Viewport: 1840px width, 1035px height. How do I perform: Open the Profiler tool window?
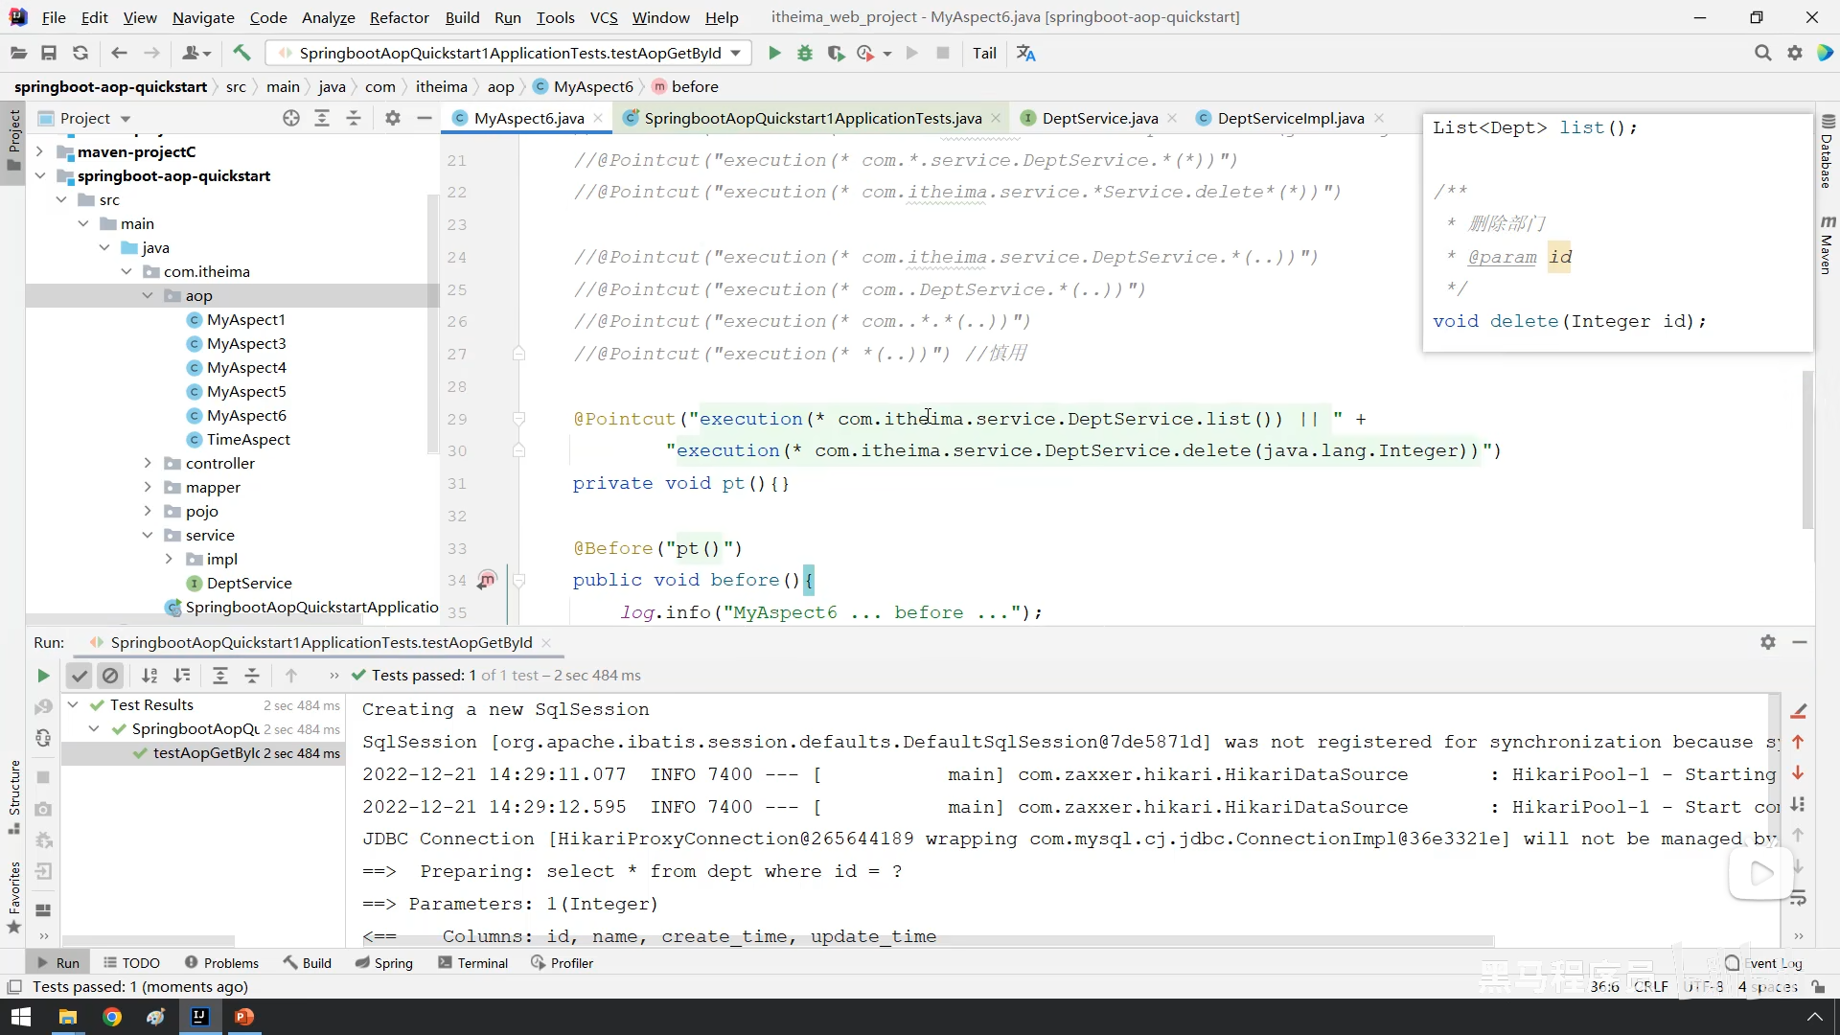[562, 963]
